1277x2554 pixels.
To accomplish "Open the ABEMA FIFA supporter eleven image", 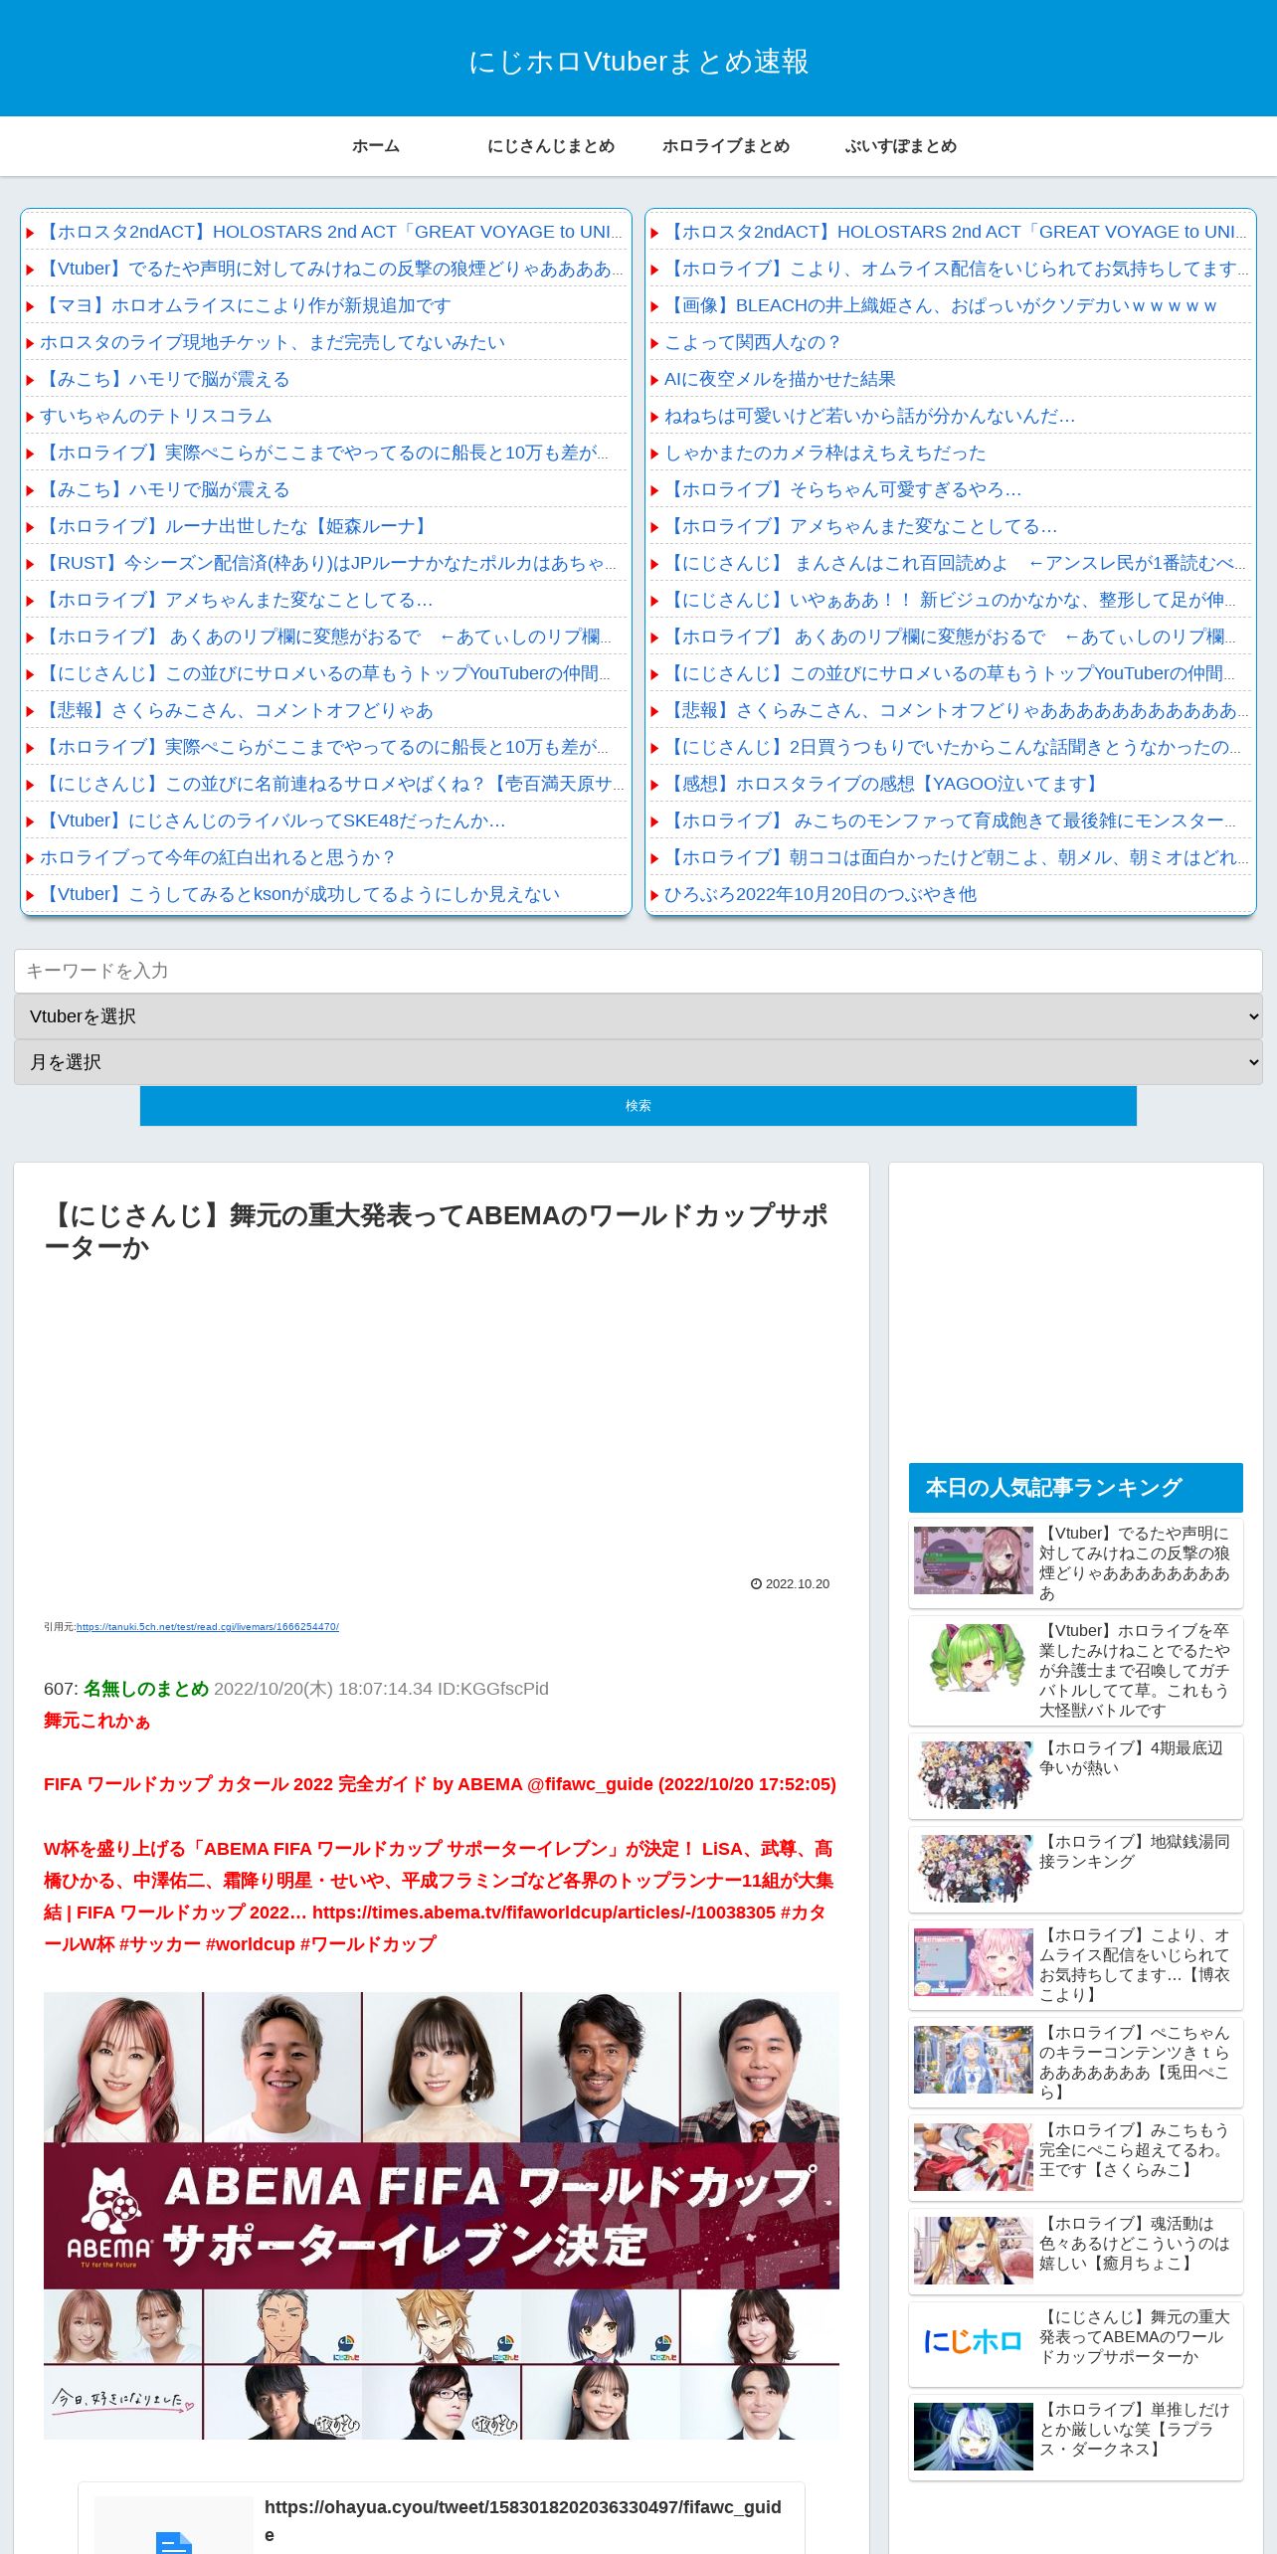I will tap(442, 2216).
